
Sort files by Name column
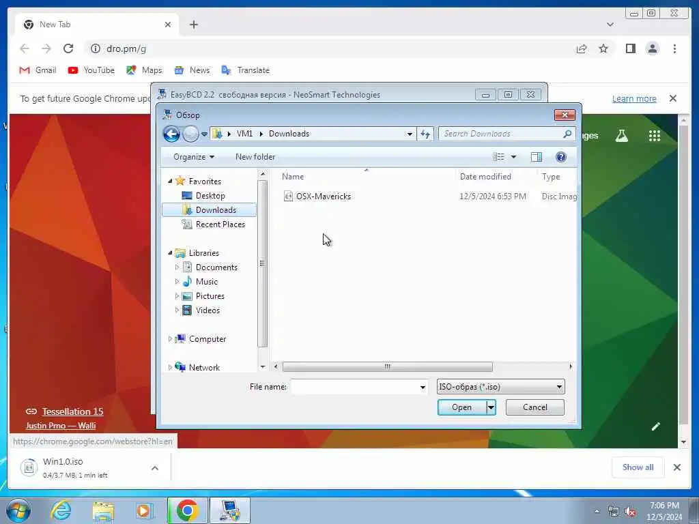point(293,177)
